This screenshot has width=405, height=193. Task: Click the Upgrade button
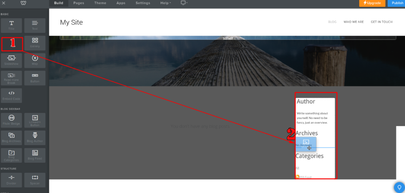[x=372, y=3]
